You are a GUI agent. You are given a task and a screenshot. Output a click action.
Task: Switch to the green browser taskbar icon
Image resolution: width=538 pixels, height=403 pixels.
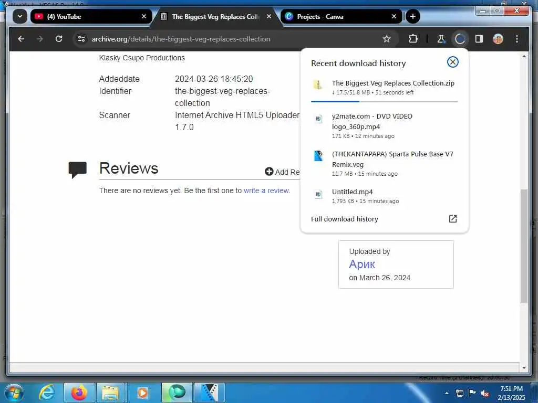177,393
